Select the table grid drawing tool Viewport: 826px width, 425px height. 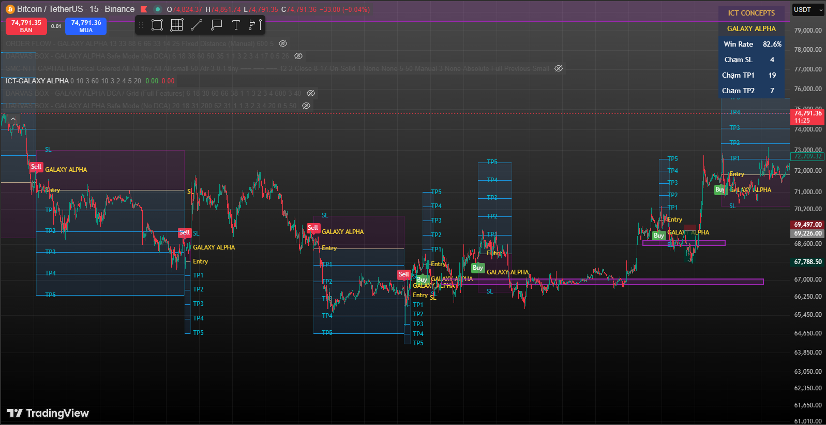coord(177,25)
